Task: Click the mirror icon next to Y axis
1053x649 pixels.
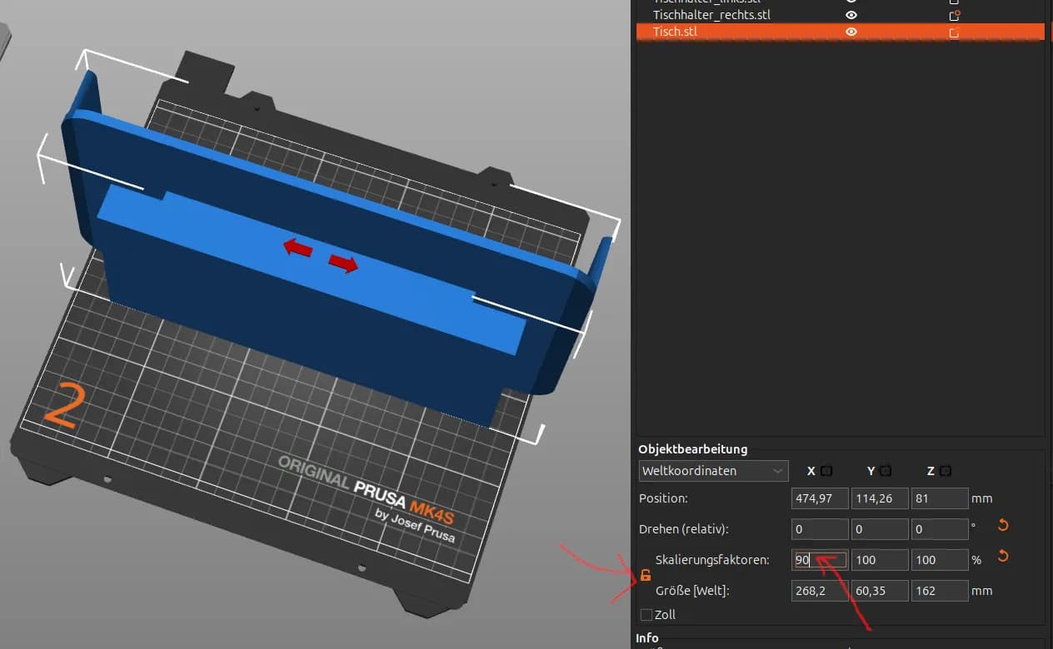Action: (886, 471)
